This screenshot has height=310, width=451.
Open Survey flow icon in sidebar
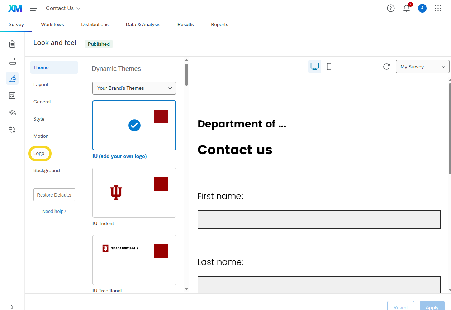[12, 61]
